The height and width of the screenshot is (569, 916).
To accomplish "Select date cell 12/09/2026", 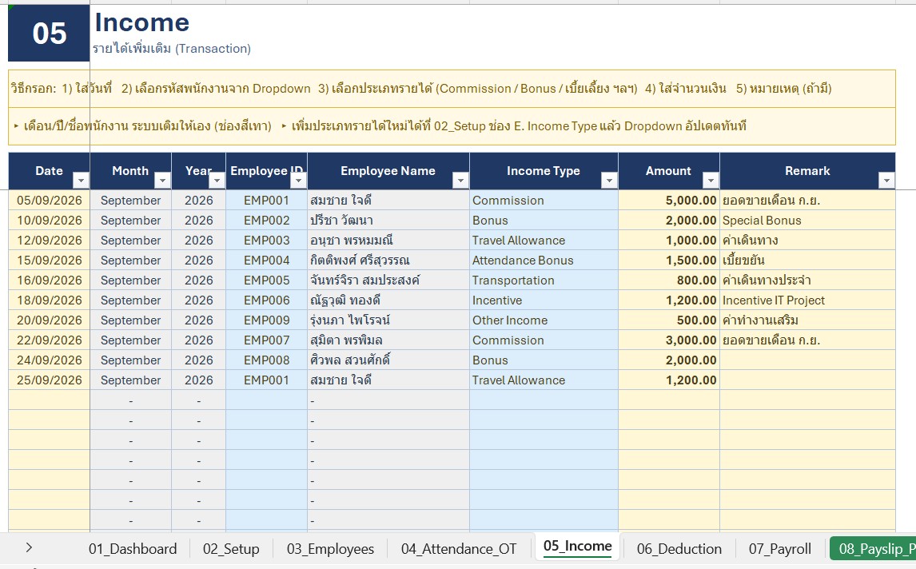I will (49, 240).
